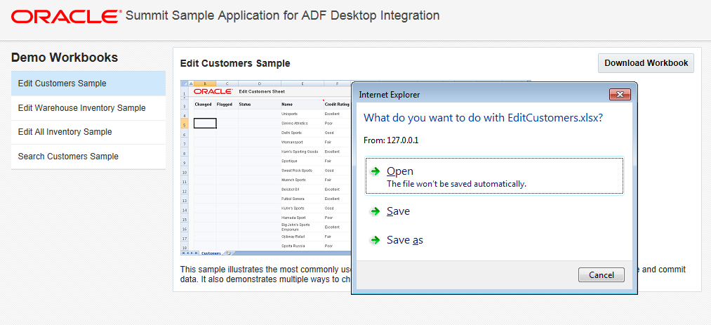Select the Save as option
This screenshot has width=711, height=325.
pos(404,240)
